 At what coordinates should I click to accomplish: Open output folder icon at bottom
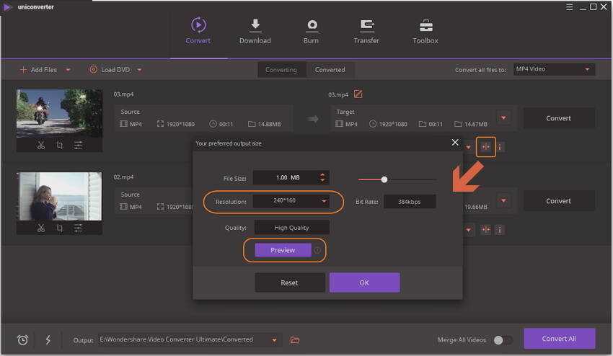click(x=295, y=340)
